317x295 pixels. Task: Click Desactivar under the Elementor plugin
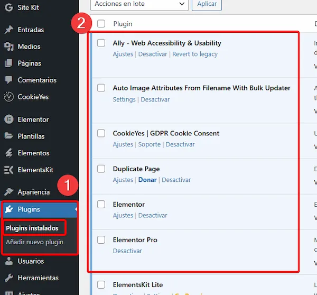pos(153,215)
